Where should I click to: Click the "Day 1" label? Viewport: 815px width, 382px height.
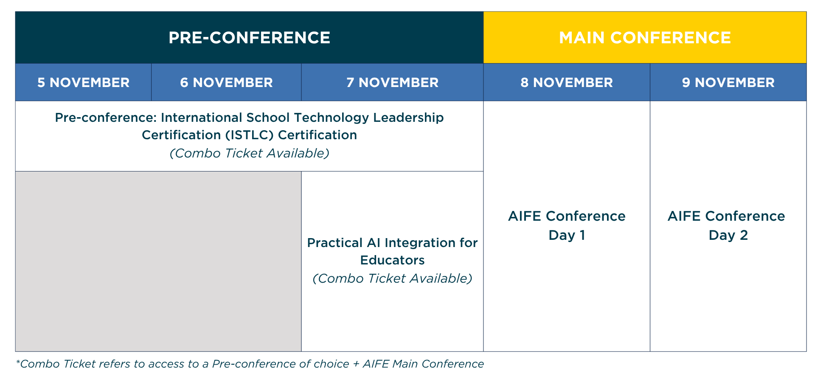pos(566,235)
